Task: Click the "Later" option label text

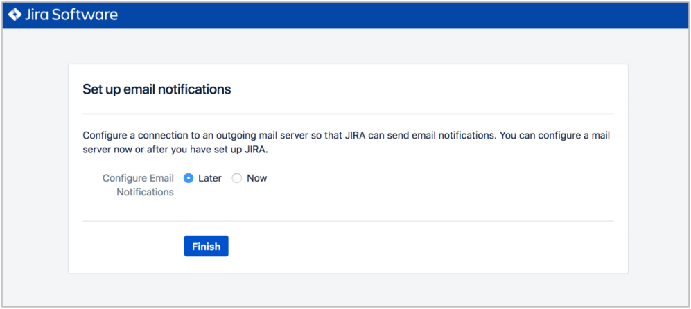Action: (210, 178)
